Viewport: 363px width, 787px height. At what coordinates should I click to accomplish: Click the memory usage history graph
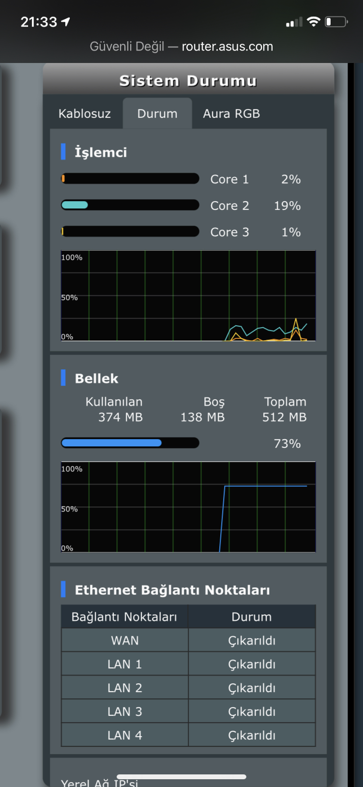coord(188,507)
